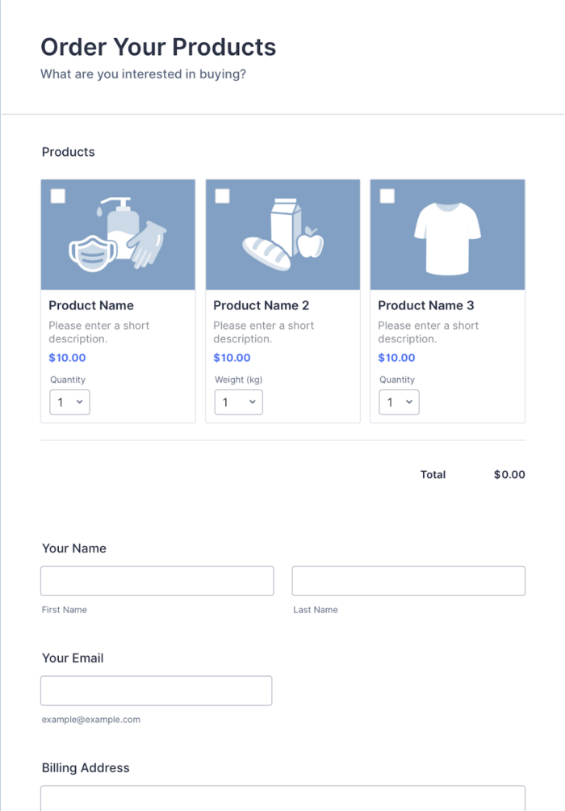This screenshot has height=811, width=565.
Task: Open the Quantity dropdown under Product Name
Action: pyautogui.click(x=69, y=401)
